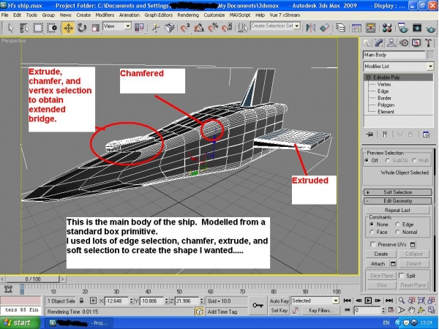Image resolution: width=439 pixels, height=329 pixels.
Task: Select Preview Selection Multi radio
Action: (x=414, y=161)
